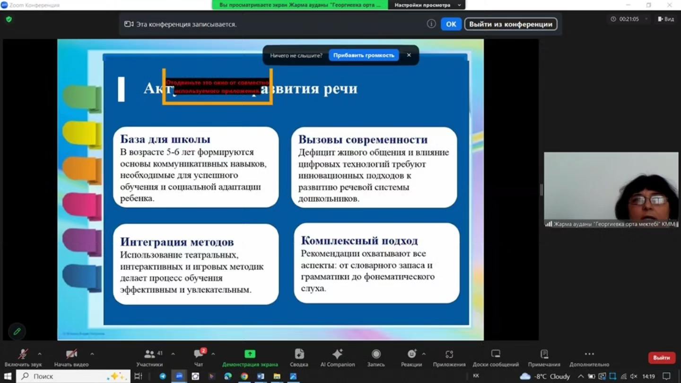Click the green Share Screen icon
This screenshot has height=383, width=681.
250,354
